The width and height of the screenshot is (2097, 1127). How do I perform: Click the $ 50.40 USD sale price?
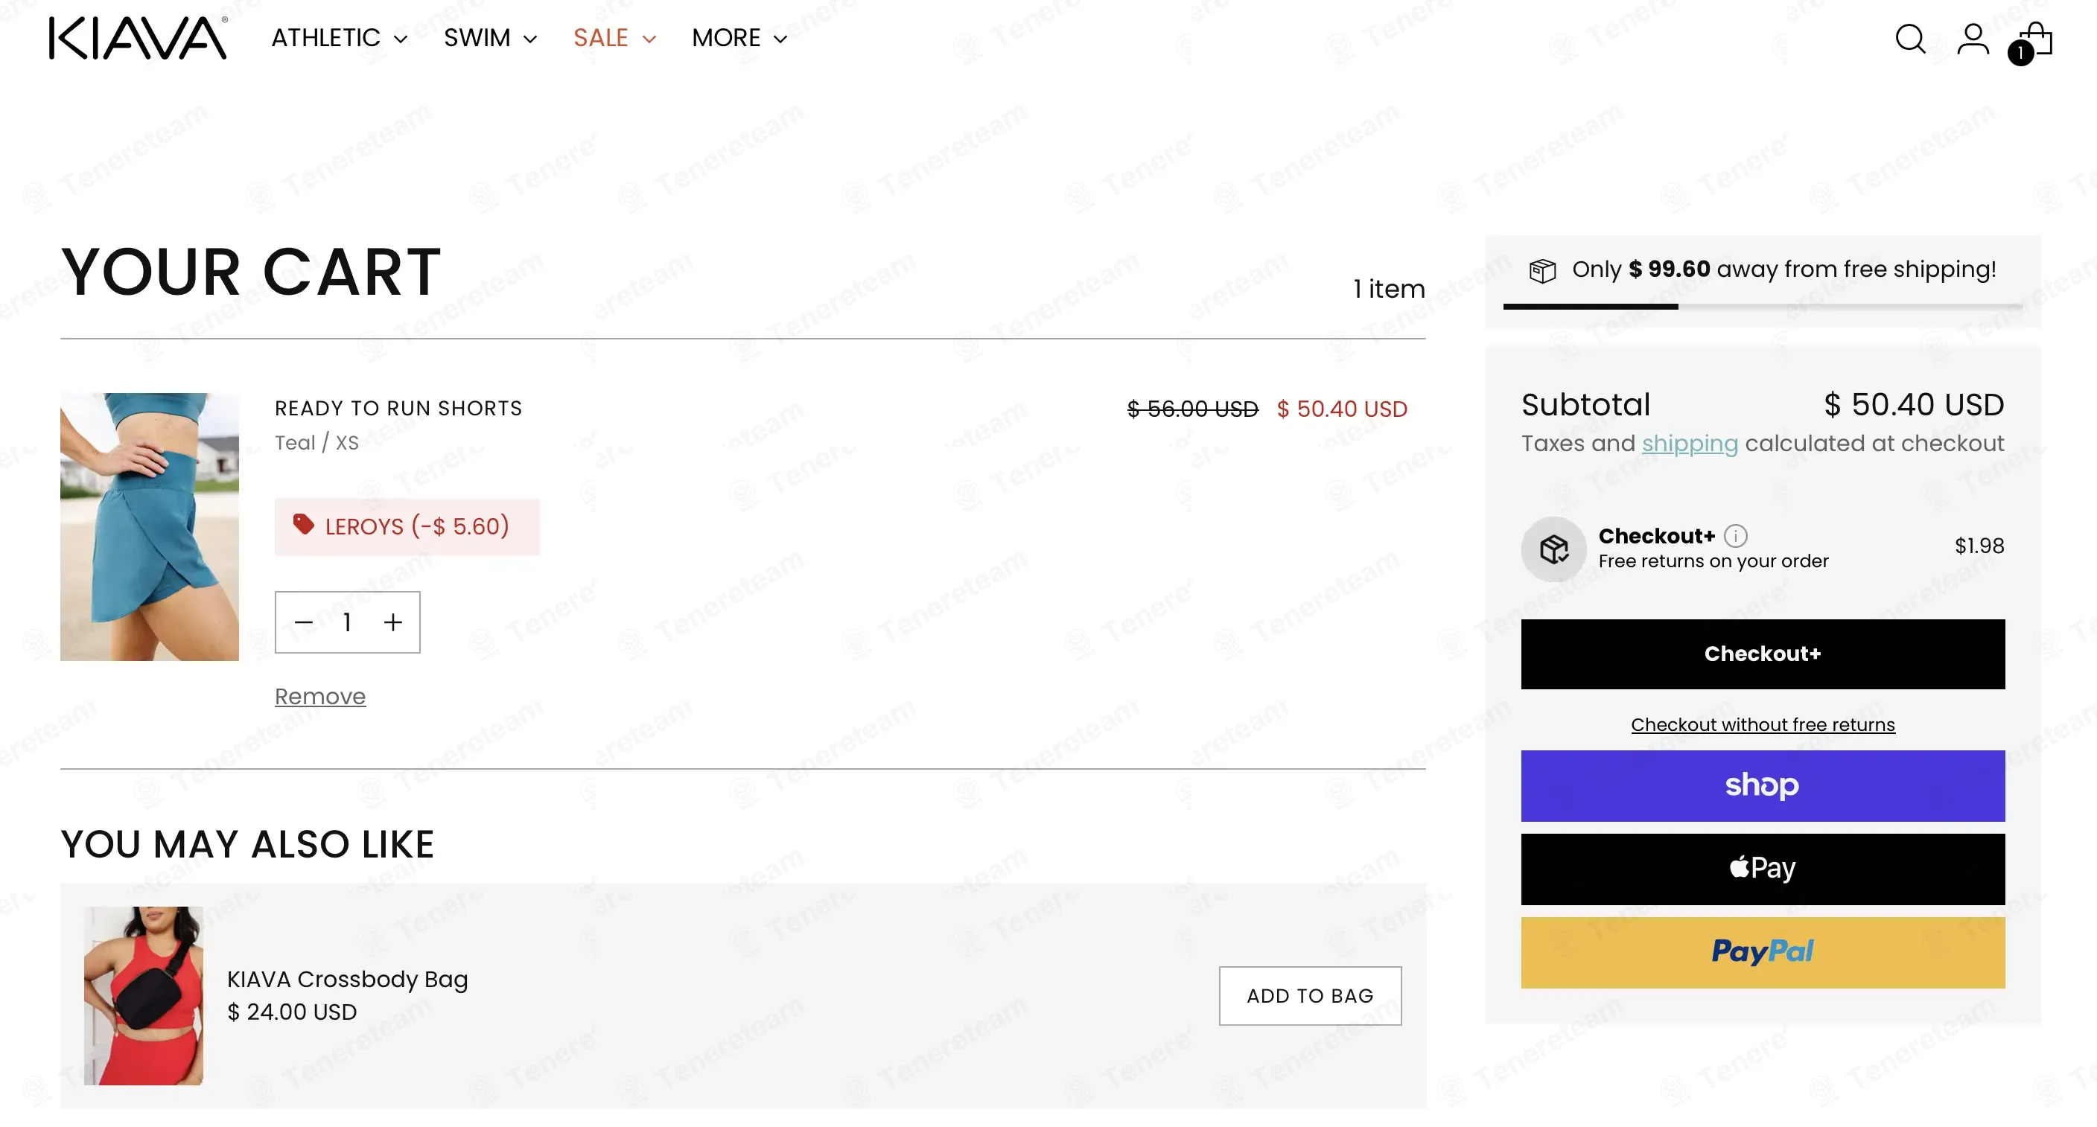pyautogui.click(x=1342, y=409)
